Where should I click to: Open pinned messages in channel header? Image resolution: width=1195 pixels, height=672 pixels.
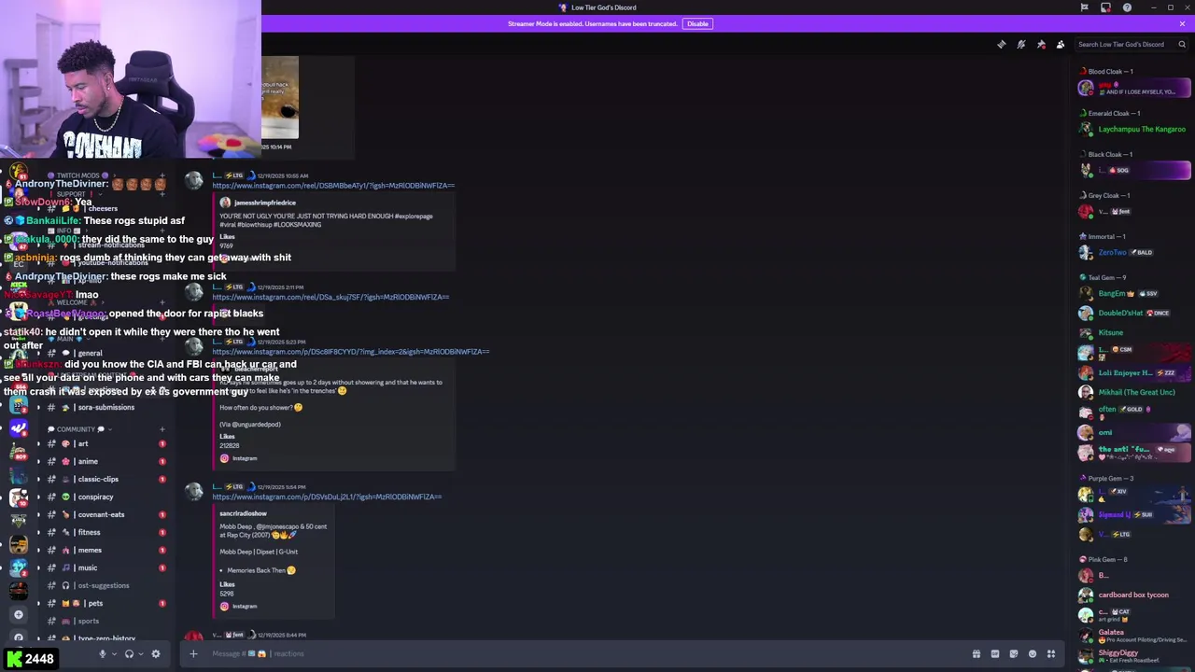coord(1041,44)
